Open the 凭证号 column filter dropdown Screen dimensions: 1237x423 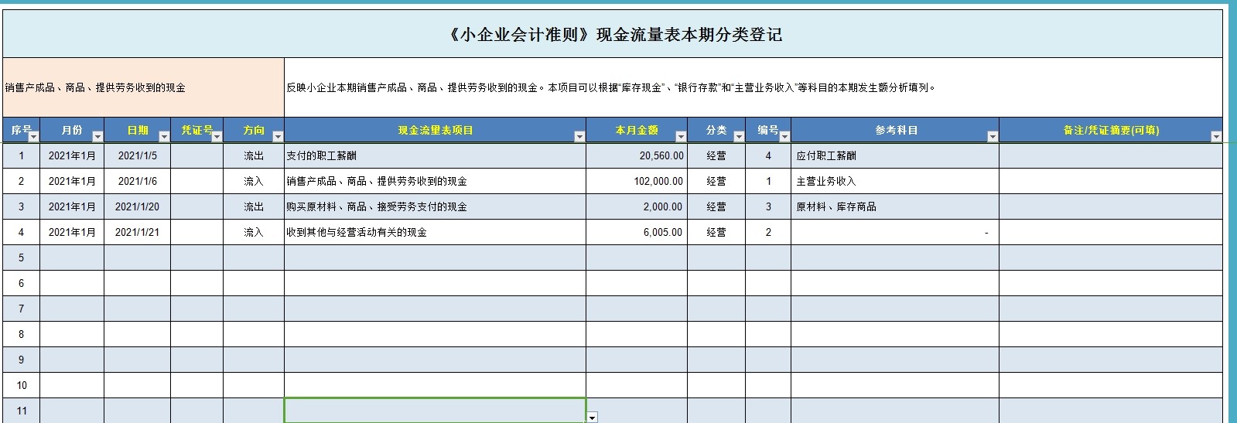coord(217,137)
